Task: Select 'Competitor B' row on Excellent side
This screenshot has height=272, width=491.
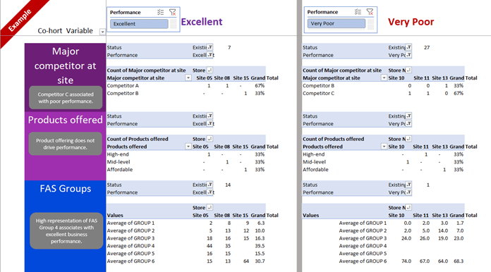Action: click(123, 93)
